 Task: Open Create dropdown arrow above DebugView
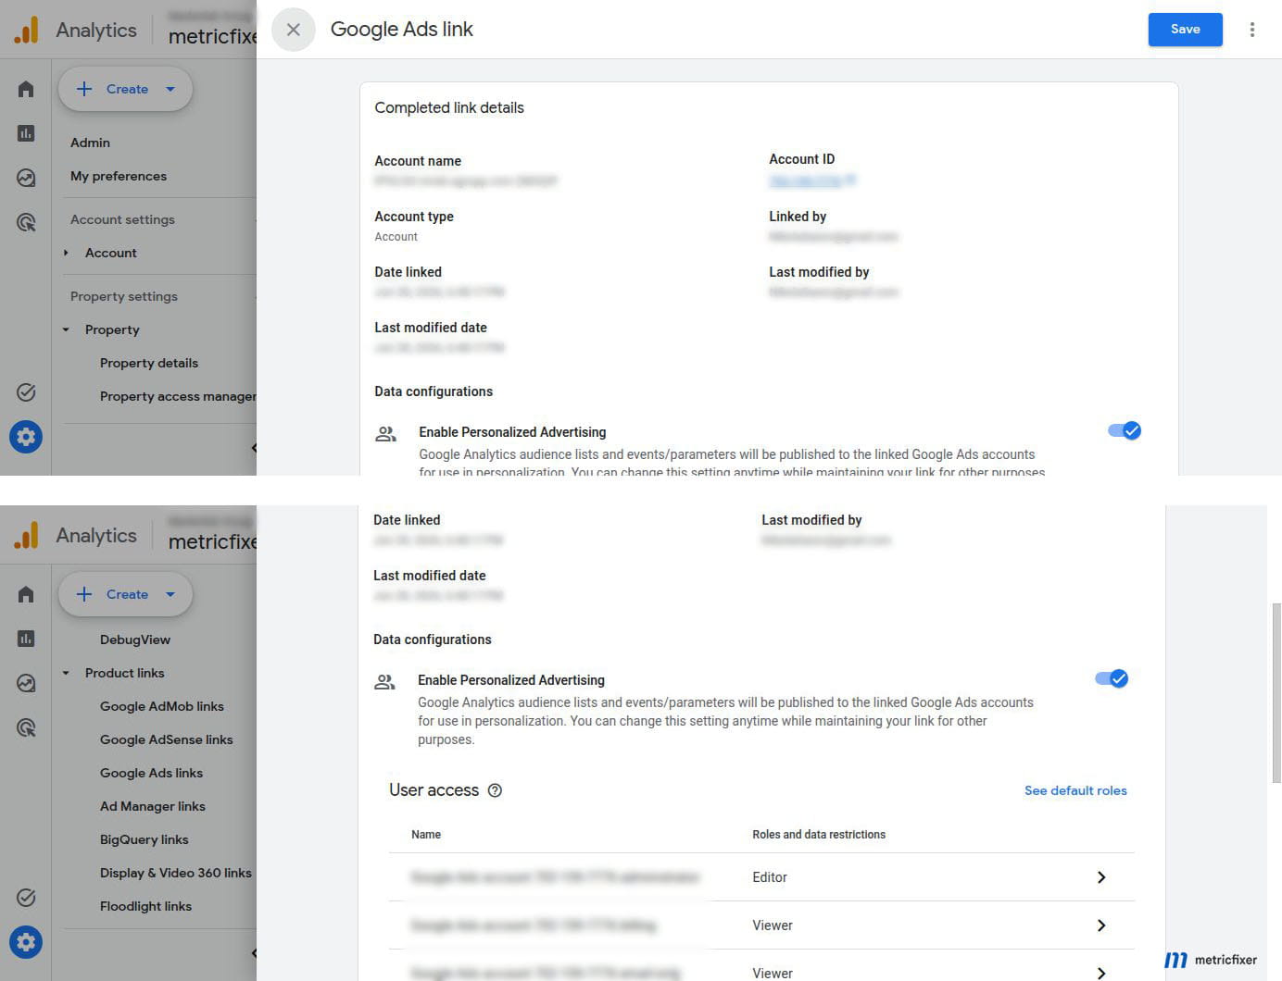(170, 594)
